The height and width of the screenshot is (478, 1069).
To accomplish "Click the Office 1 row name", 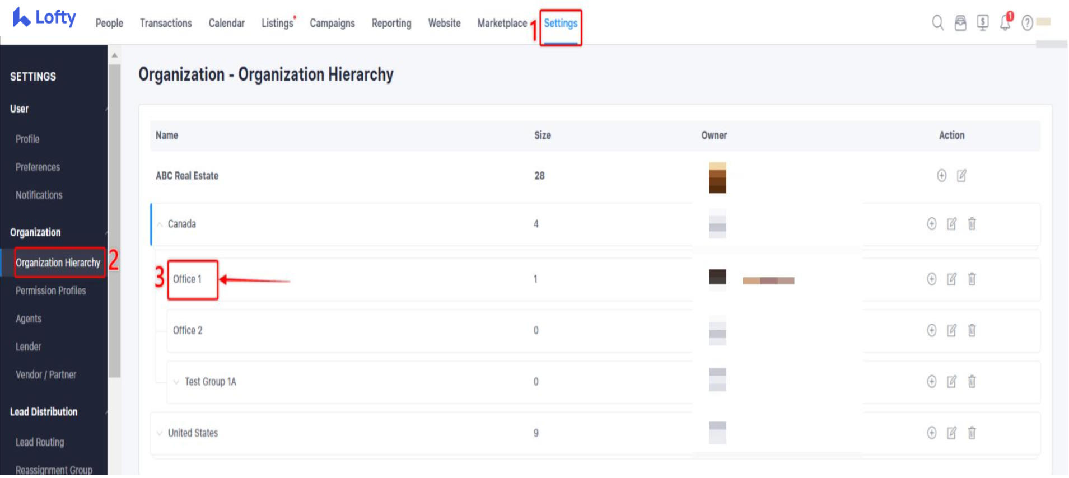I will [x=187, y=279].
